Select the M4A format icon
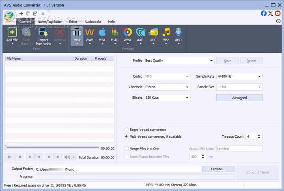The image size is (284, 191). [102, 32]
